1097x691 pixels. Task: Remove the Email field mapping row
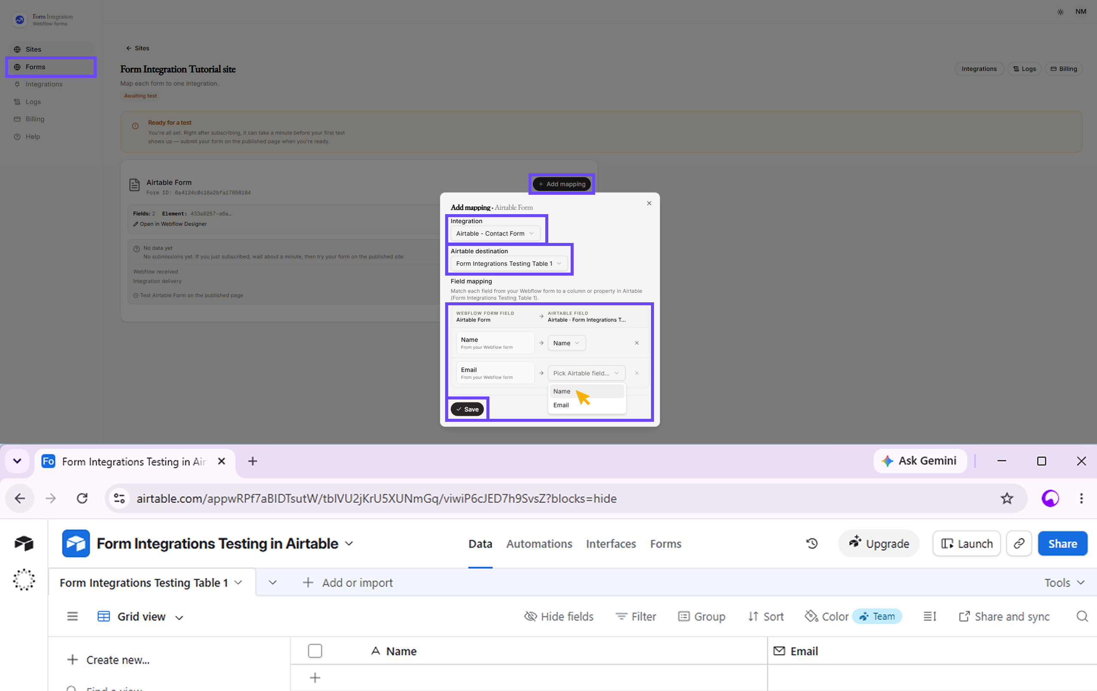point(636,373)
